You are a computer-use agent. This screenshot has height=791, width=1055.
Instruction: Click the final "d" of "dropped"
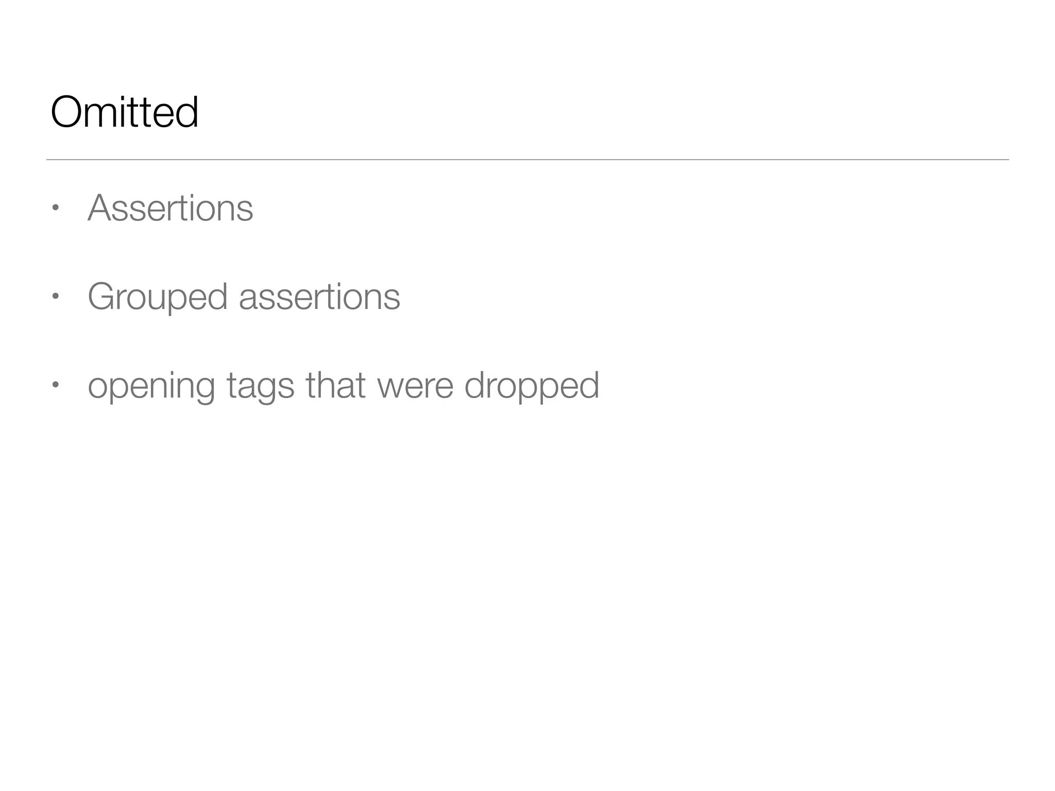[x=589, y=385]
